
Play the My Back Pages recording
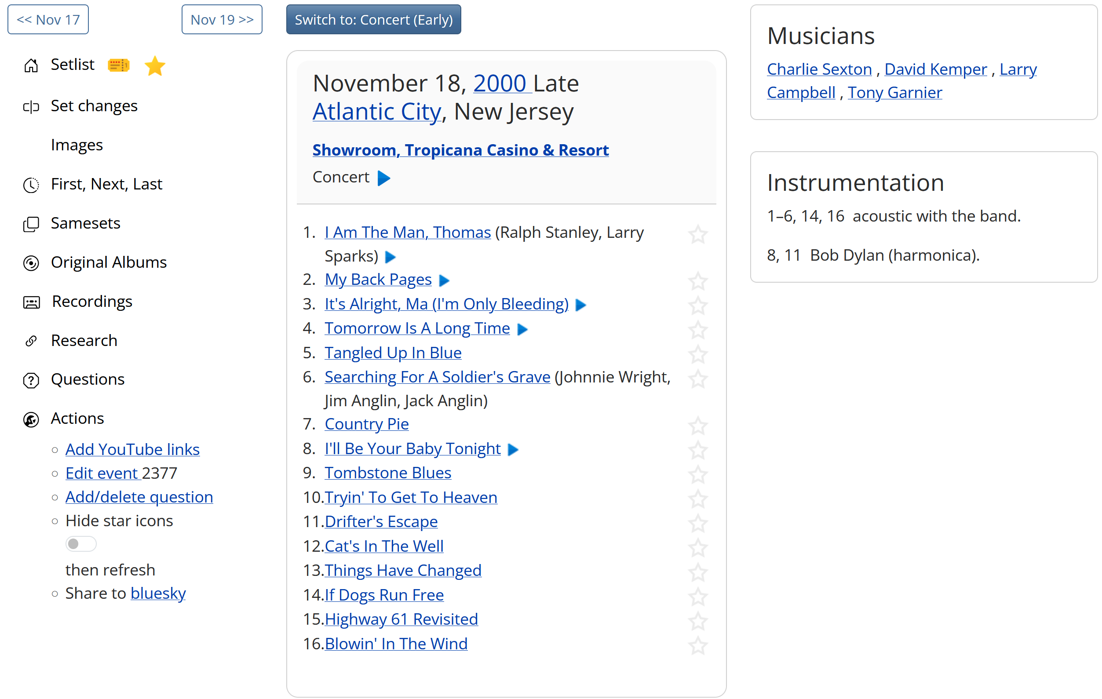point(444,280)
